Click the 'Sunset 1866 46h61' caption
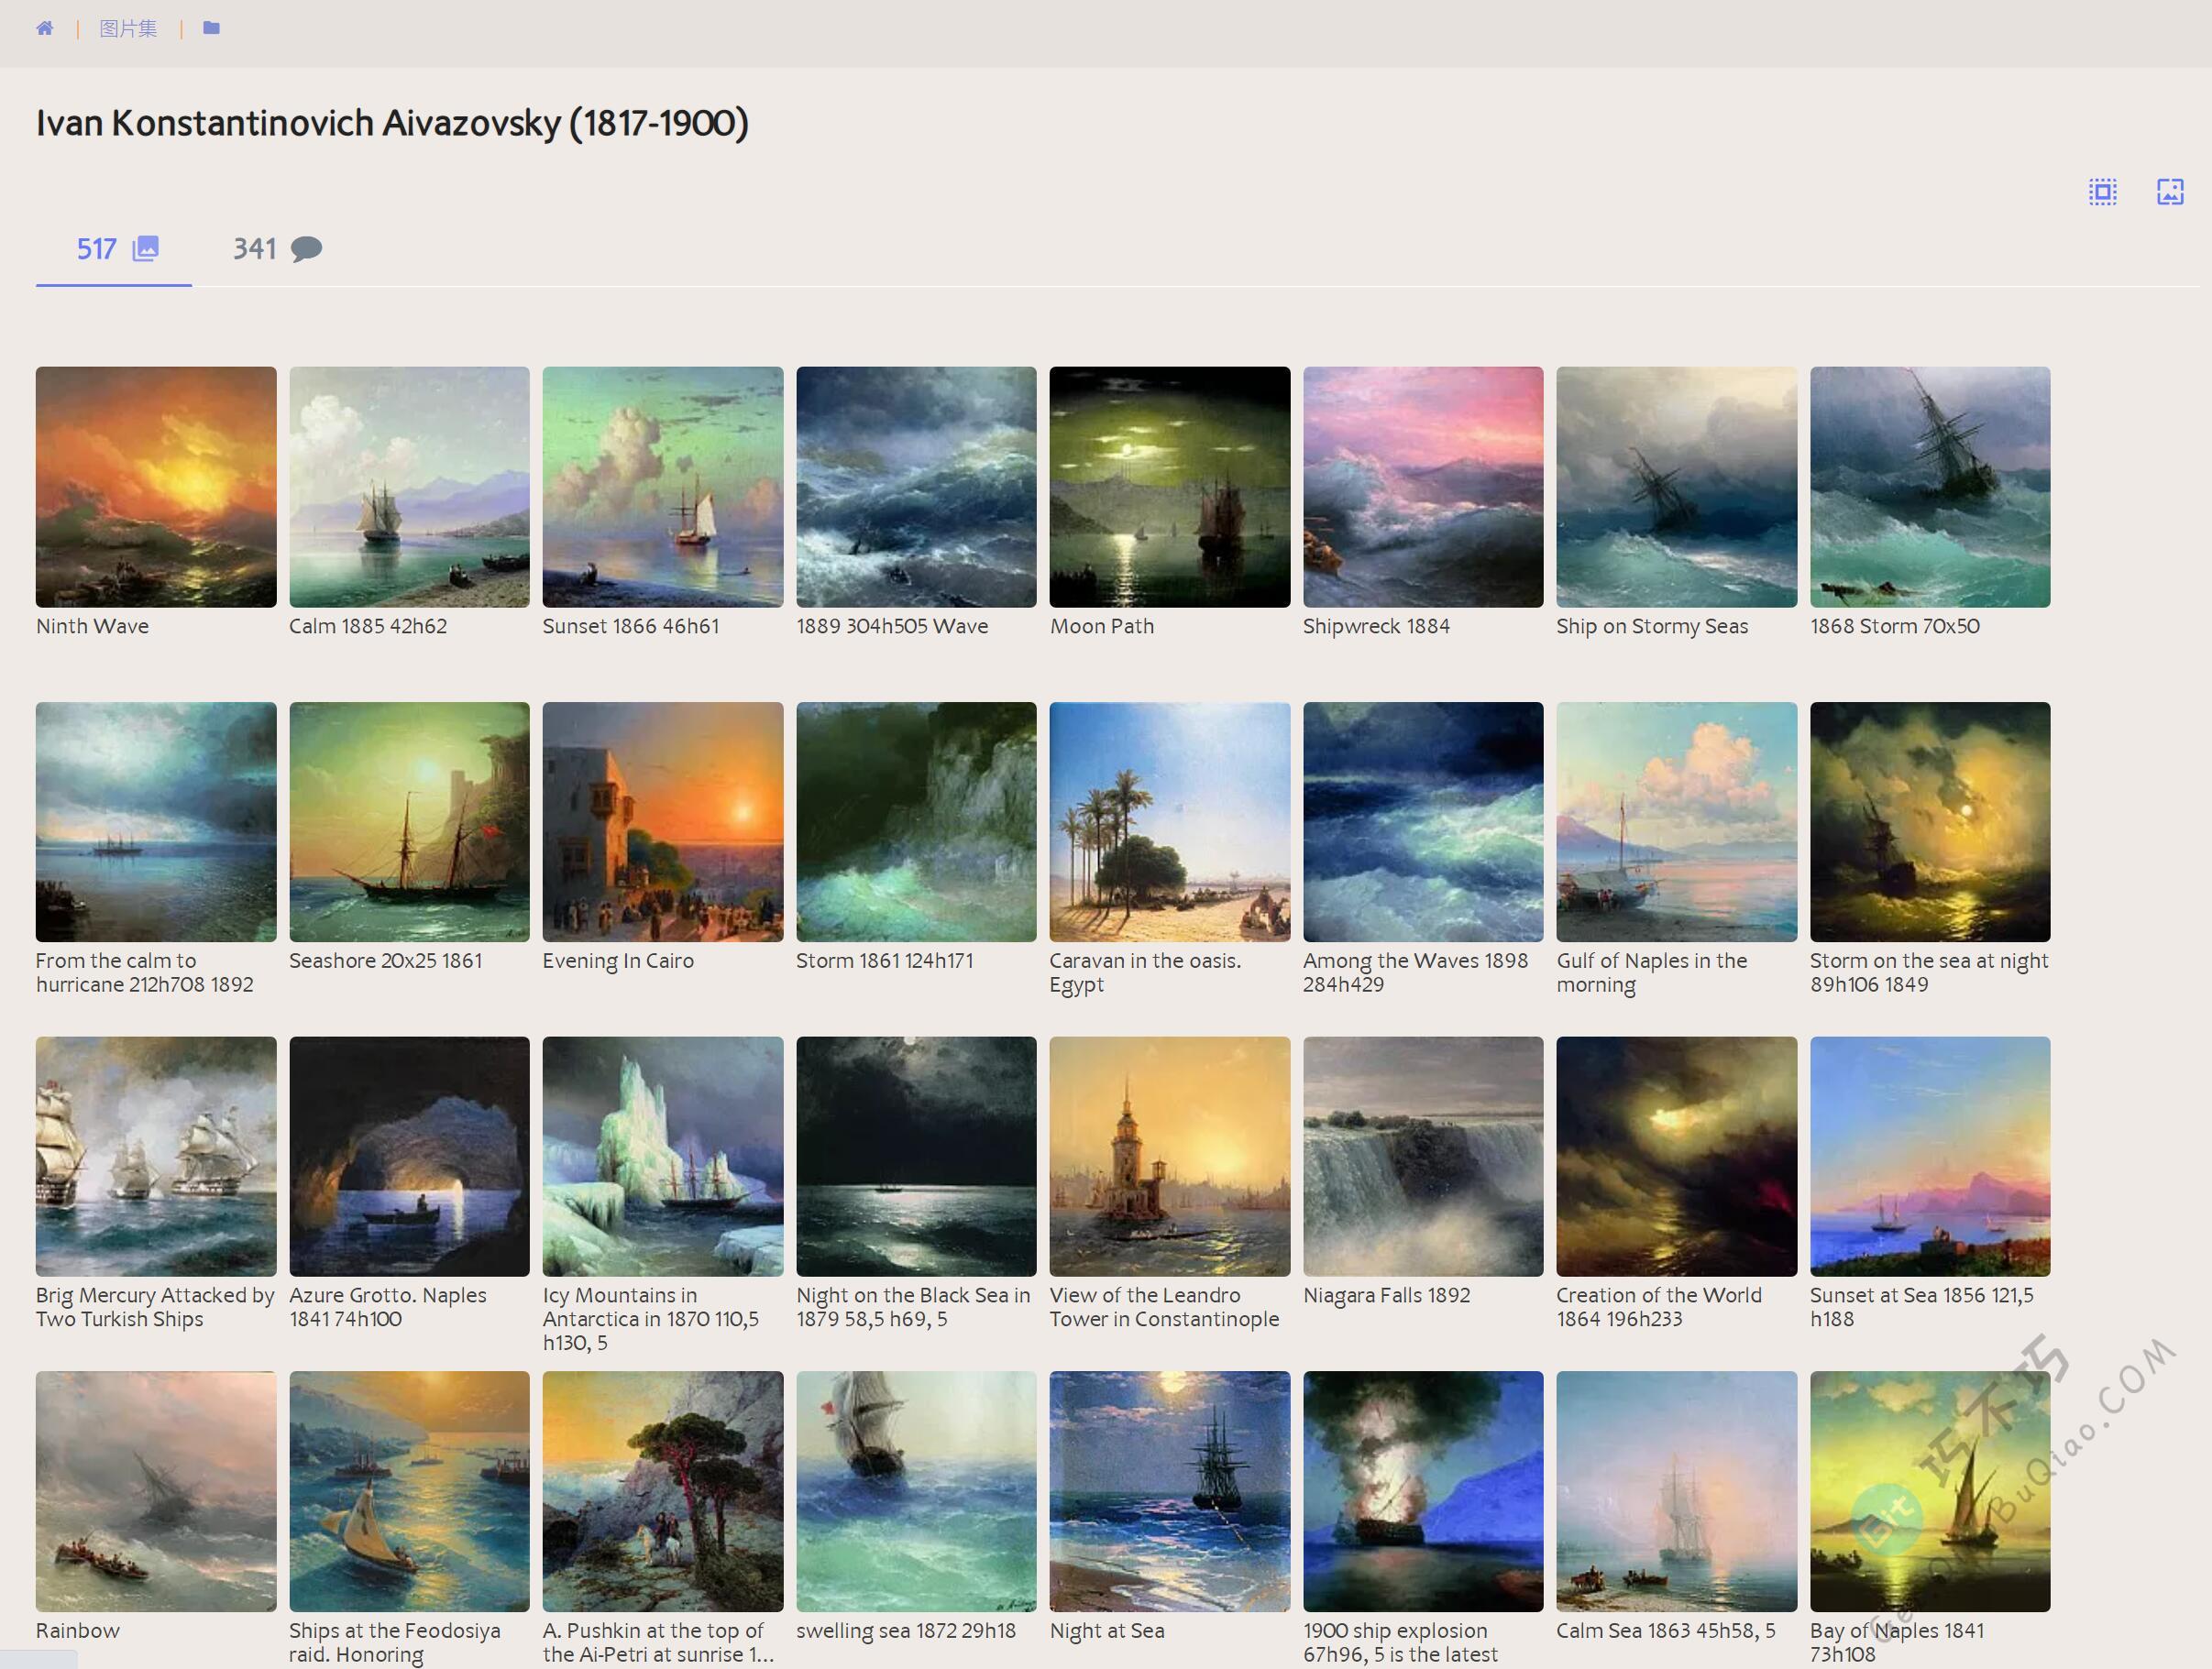Viewport: 2212px width, 1669px height. [631, 626]
